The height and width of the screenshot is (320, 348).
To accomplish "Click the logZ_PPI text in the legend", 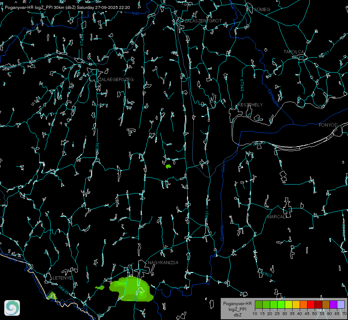I will point(237,309).
